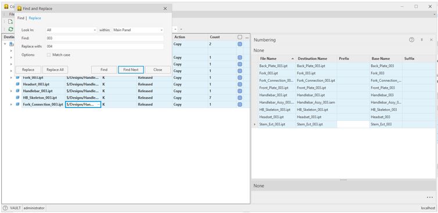Click the green refresh toolbar icon
Viewport: 438px width, 213px height.
tap(10, 29)
